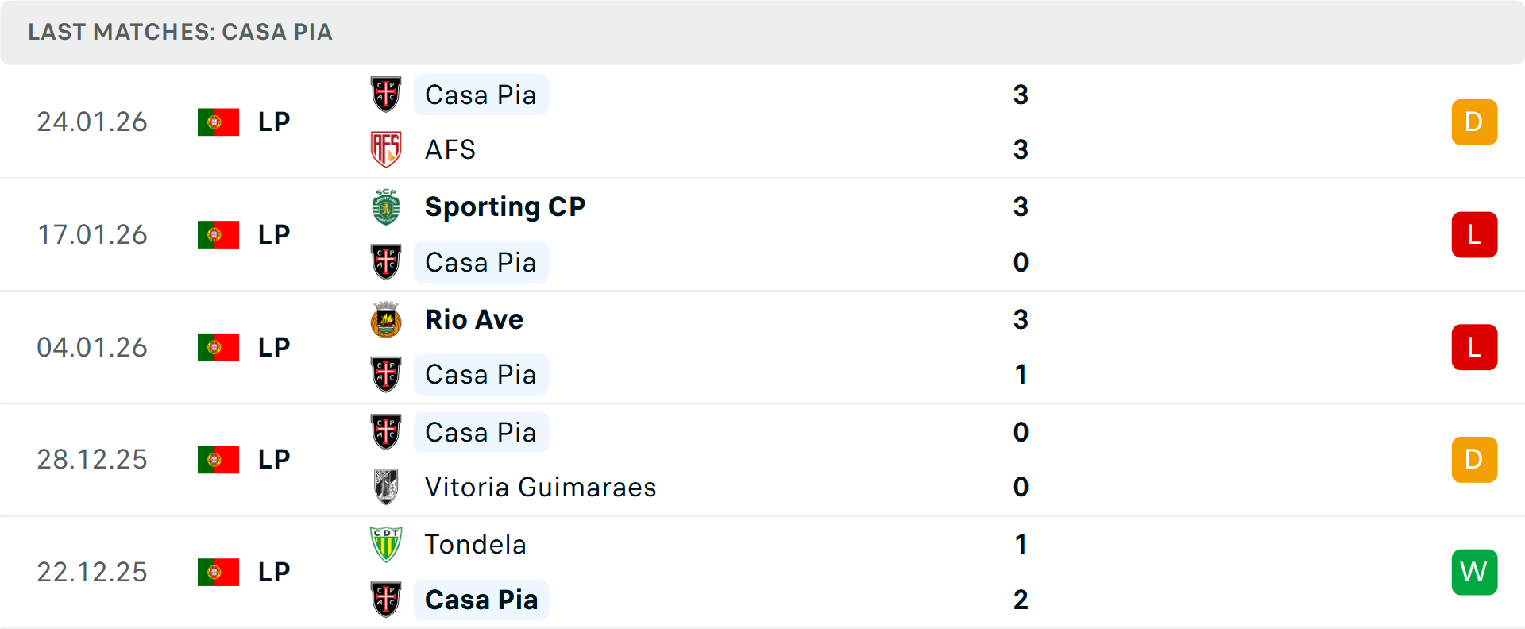Click the Sporting CP club crest
The height and width of the screenshot is (629, 1525).
click(386, 206)
